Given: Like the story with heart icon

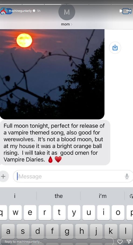Looking at the screenshot, I should [120, 241].
